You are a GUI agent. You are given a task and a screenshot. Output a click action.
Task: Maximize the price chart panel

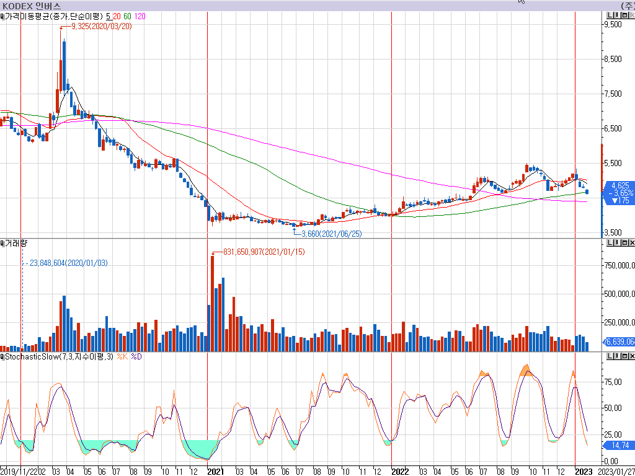click(624, 15)
